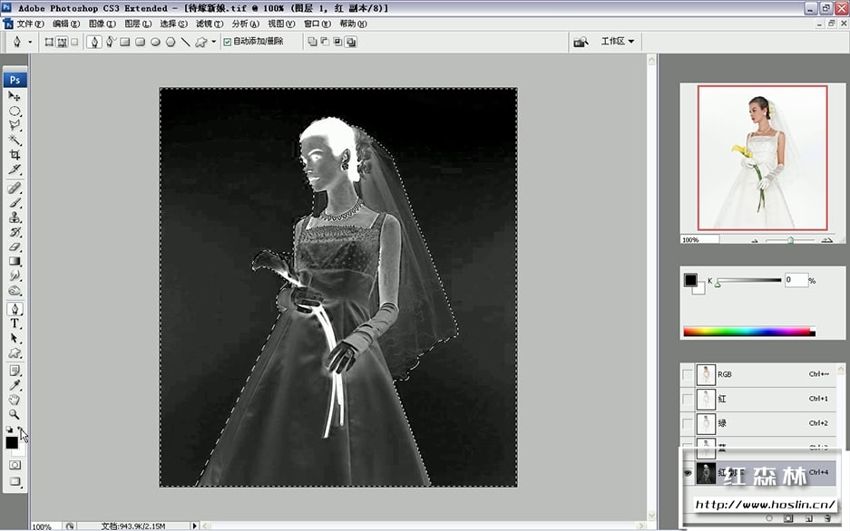Select the Pen tool in the toolbox
This screenshot has width=850, height=531.
(15, 308)
